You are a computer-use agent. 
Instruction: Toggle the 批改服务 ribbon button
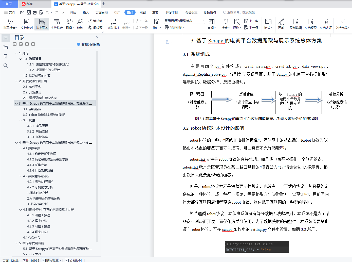click(x=42, y=24)
